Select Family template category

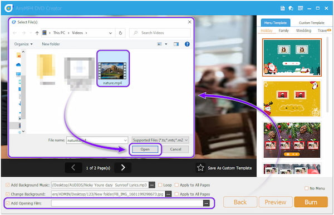pos(283,31)
